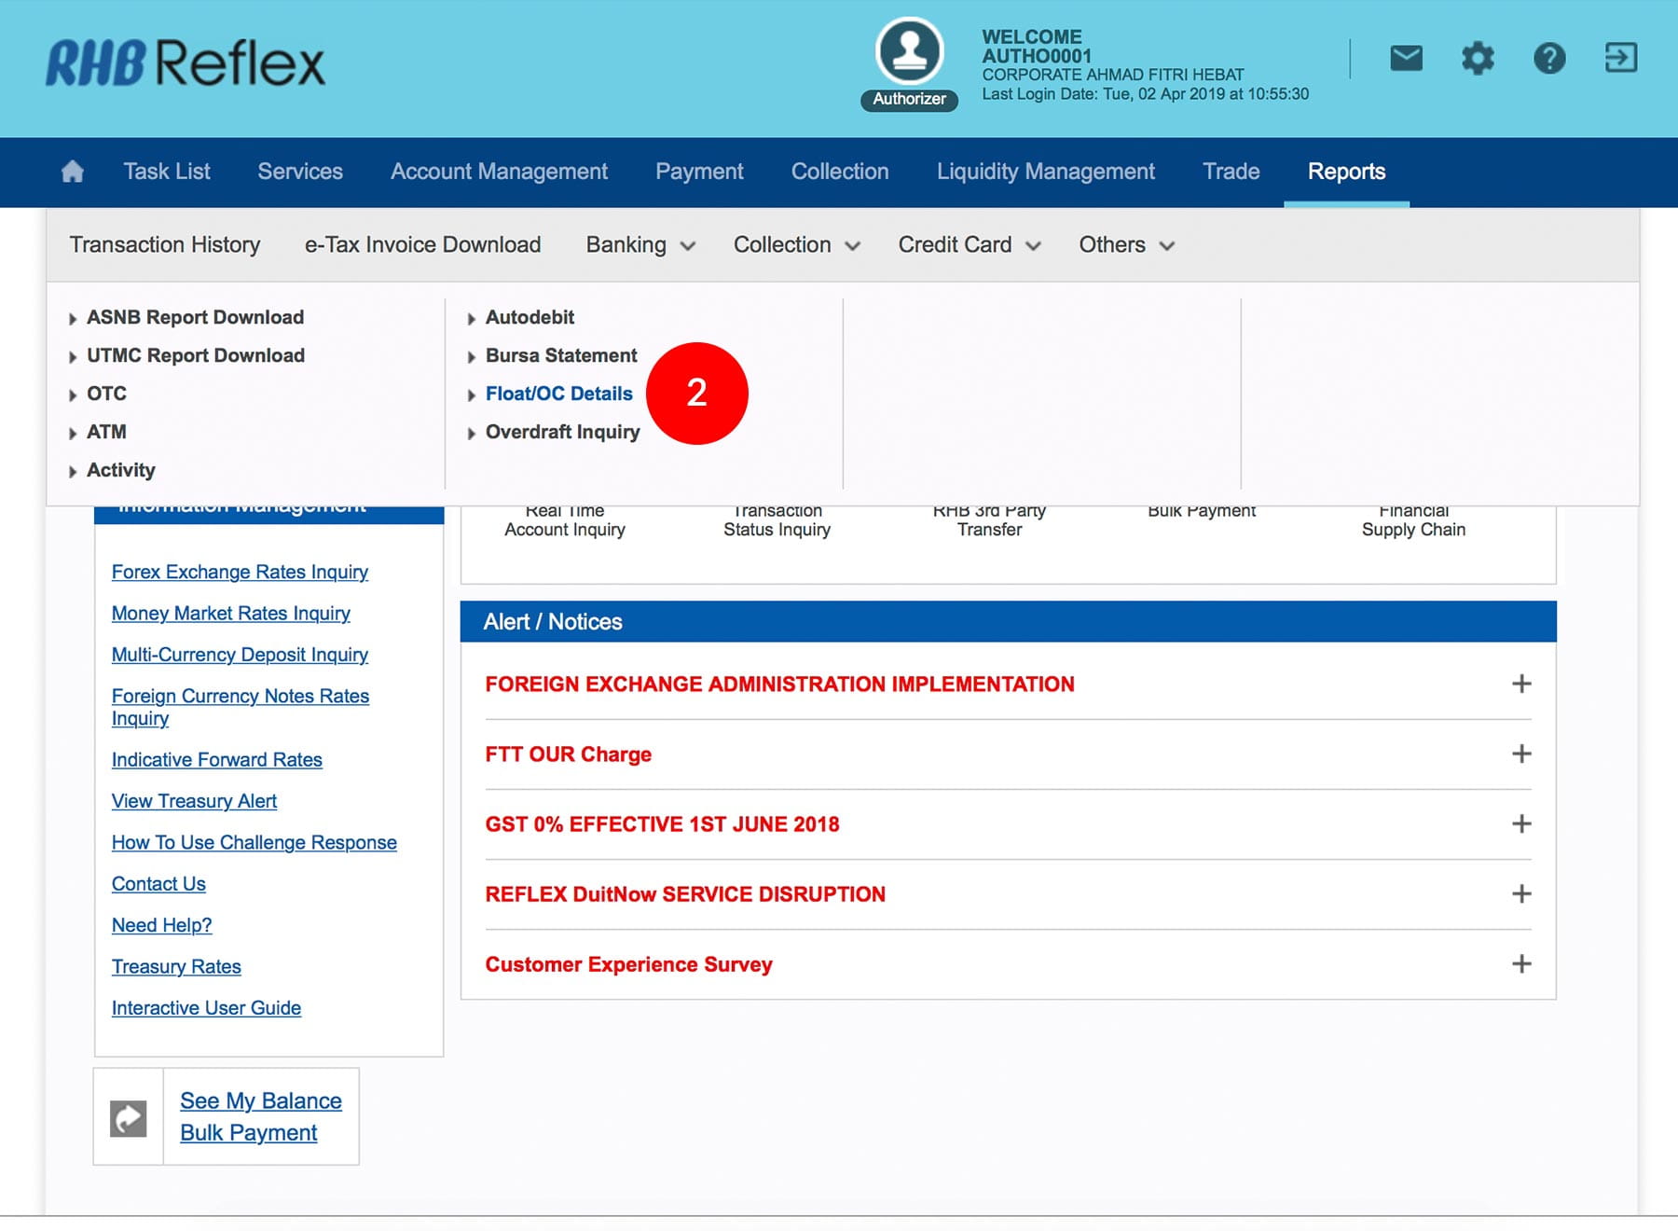
Task: Click the help question mark icon
Action: pos(1549,59)
